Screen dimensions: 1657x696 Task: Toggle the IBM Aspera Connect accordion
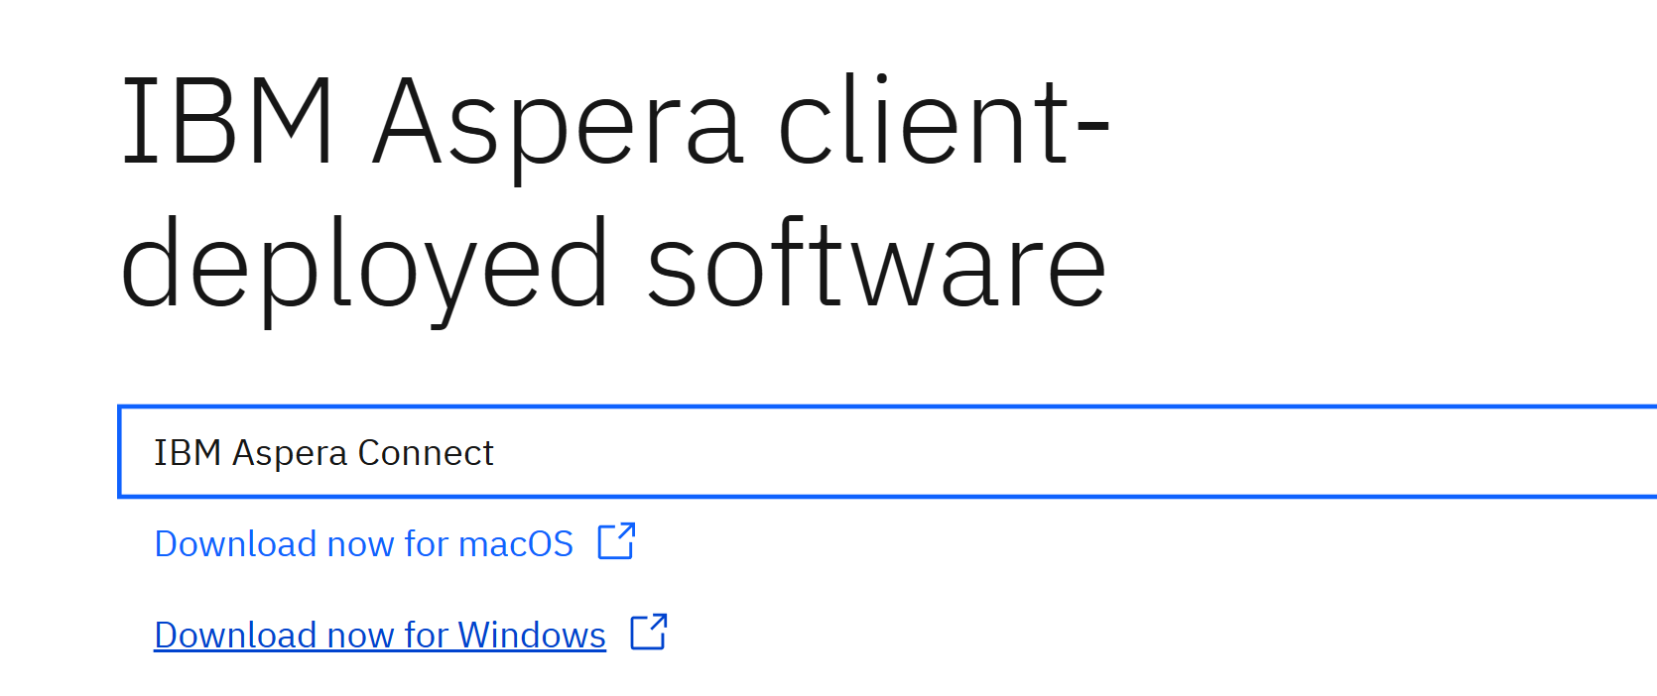tap(887, 452)
